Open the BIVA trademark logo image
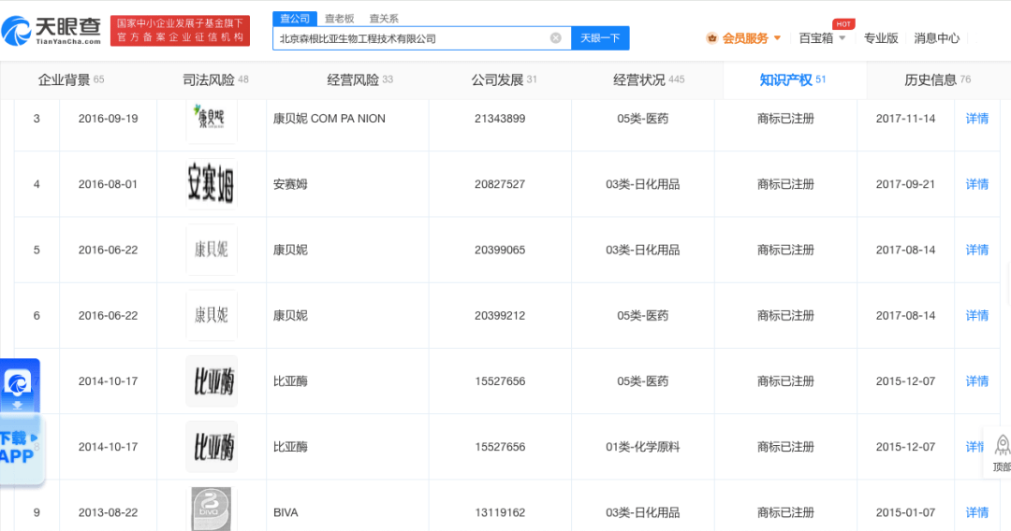This screenshot has width=1011, height=531. 211,509
